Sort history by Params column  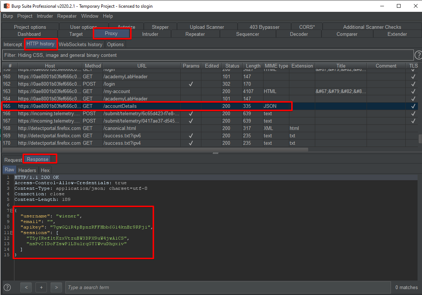click(x=191, y=66)
